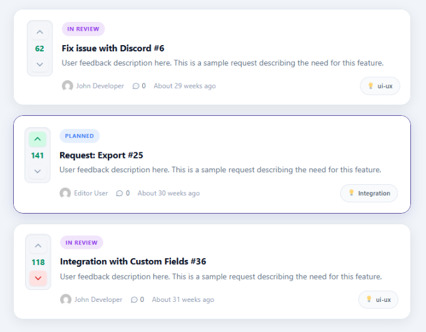Click About 29 weeks ago timestamp
Screen dimensions: 426x332
[x=185, y=86]
